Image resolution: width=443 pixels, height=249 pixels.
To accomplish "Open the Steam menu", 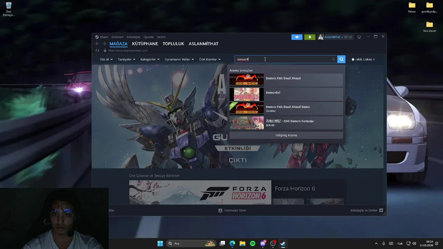I will 102,37.
